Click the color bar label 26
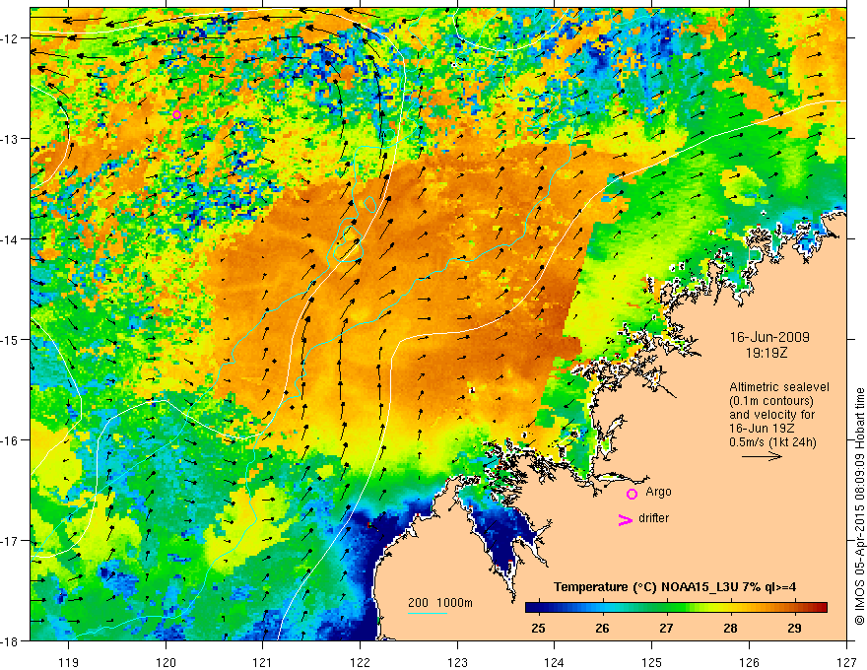The image size is (867, 670). [x=602, y=628]
